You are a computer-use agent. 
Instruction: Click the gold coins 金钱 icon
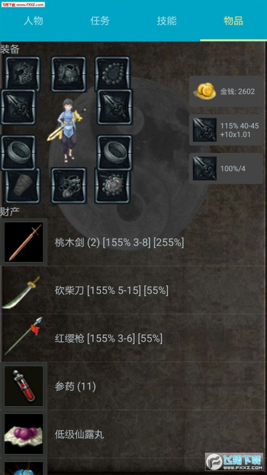205,91
